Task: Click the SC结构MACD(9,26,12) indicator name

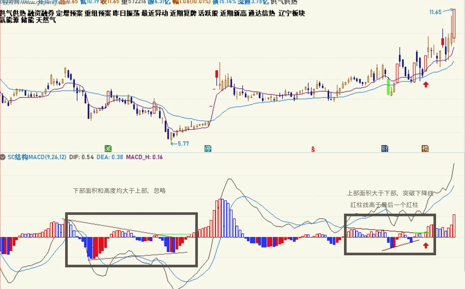Action: [x=37, y=157]
